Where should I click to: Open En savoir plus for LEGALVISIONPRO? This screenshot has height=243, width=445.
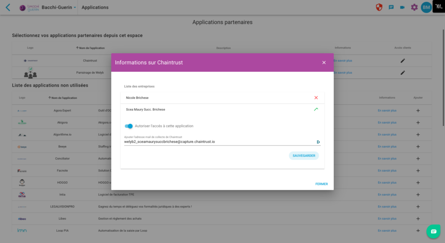point(387,207)
